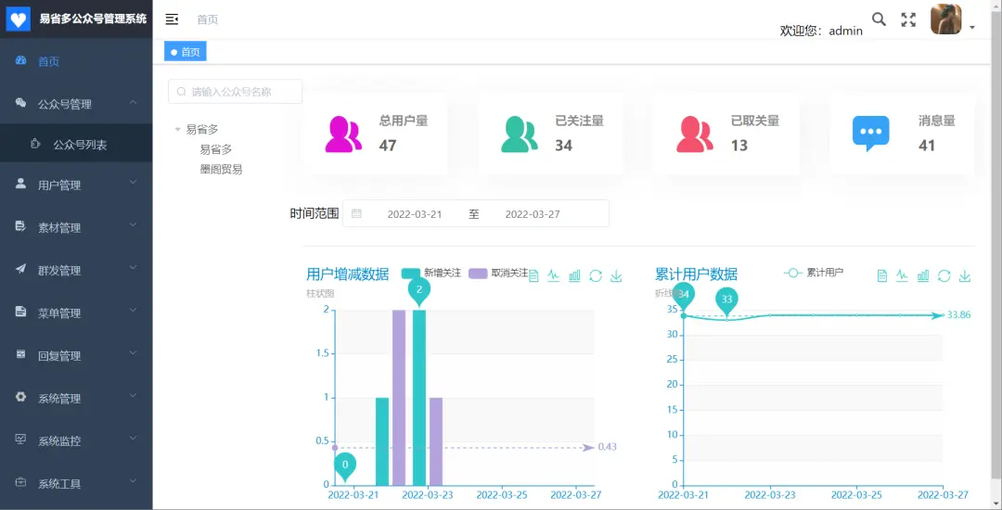
Task: Download 累计用户数据 chart as image
Action: [x=964, y=275]
